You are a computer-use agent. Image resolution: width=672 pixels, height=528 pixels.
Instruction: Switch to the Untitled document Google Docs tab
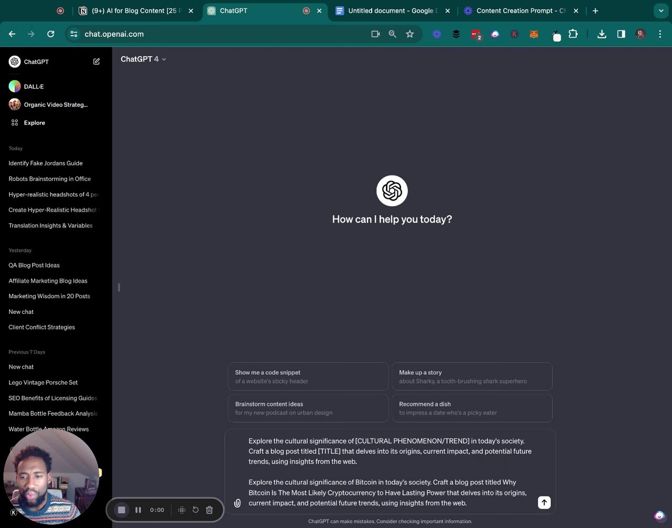pyautogui.click(x=394, y=10)
